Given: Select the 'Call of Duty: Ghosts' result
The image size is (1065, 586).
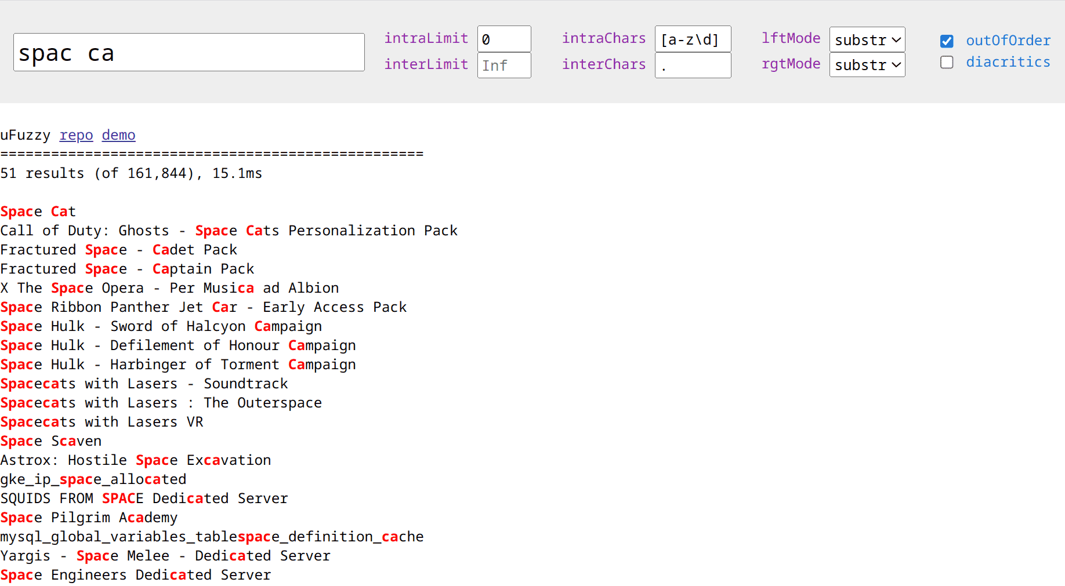Looking at the screenshot, I should click(229, 231).
